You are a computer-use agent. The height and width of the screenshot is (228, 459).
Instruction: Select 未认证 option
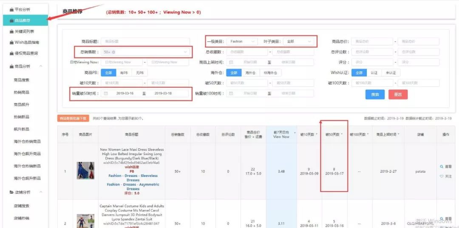click(391, 73)
